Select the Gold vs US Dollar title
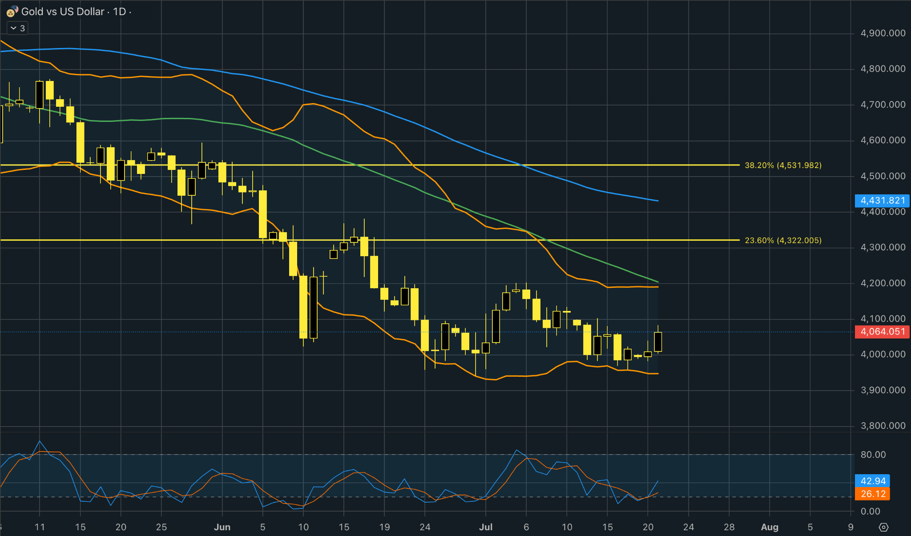Screen dimensions: 911x536 click(63, 12)
